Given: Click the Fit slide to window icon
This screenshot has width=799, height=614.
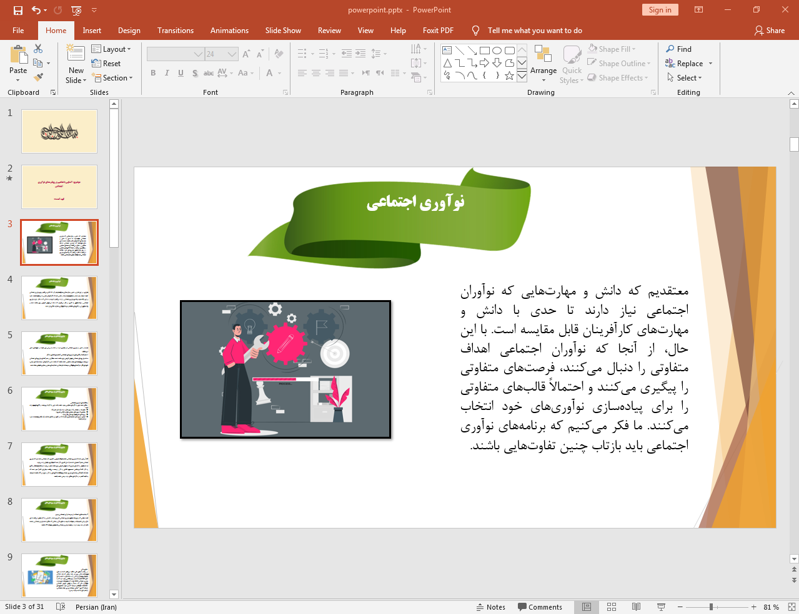Looking at the screenshot, I should pos(792,607).
